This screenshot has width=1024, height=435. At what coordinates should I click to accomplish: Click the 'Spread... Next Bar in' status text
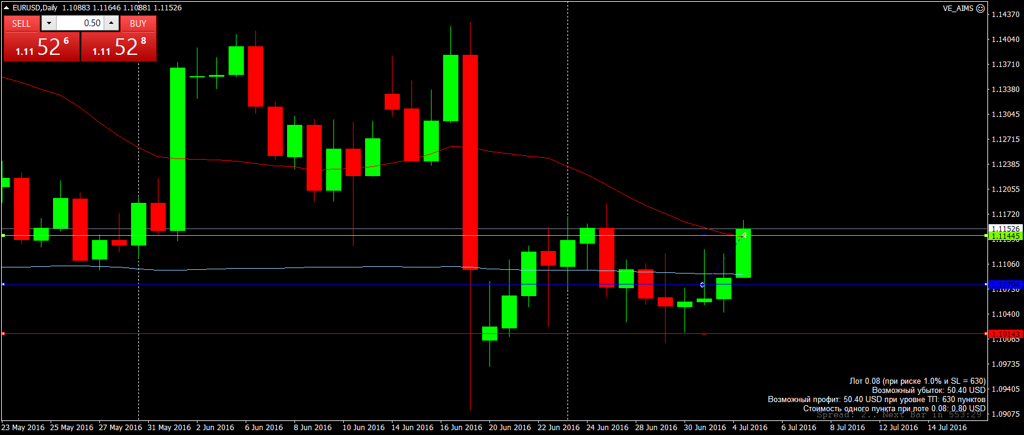tap(899, 415)
